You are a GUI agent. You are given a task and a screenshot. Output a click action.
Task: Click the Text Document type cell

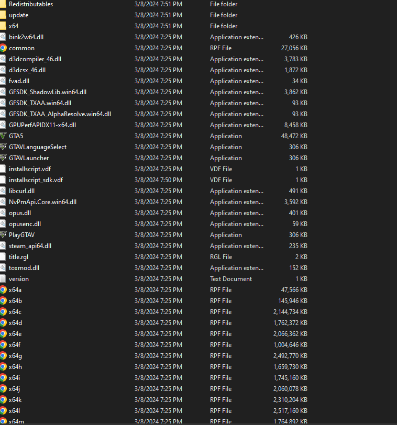(231, 278)
